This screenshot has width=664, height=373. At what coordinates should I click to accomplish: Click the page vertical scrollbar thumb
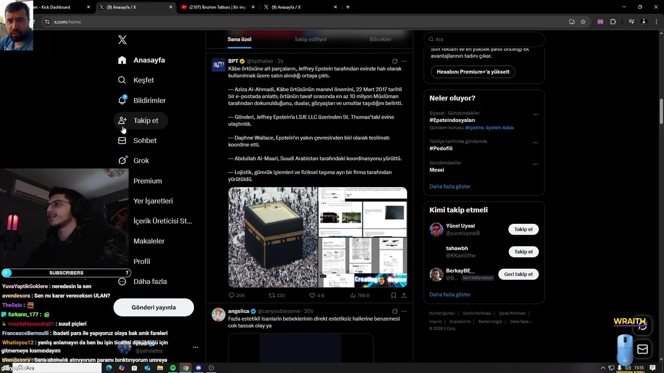click(661, 111)
